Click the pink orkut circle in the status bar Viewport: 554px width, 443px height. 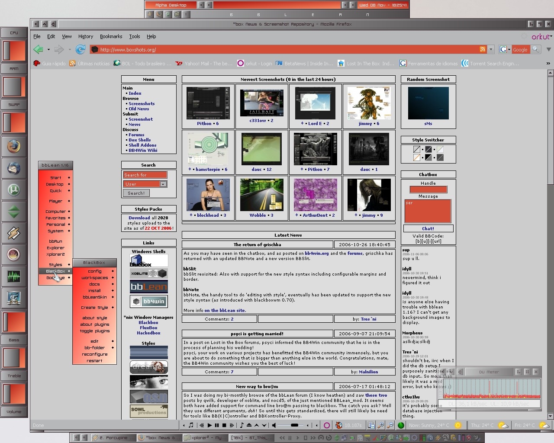click(x=326, y=425)
